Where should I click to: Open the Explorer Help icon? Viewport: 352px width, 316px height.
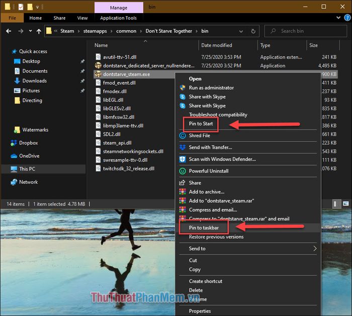(x=347, y=18)
